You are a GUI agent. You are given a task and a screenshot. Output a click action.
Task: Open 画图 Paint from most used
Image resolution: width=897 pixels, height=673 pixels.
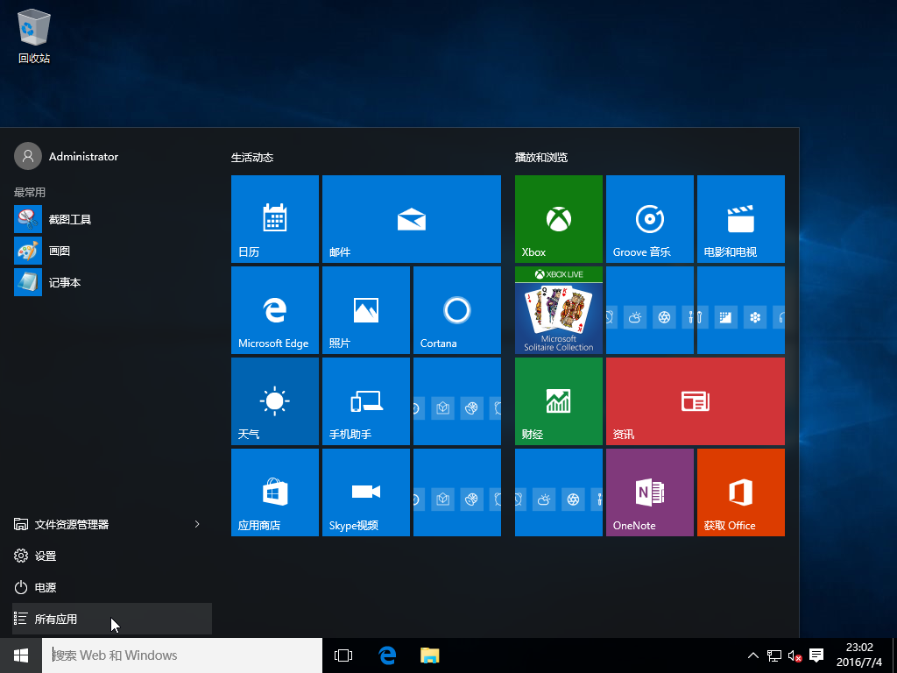[x=112, y=251]
